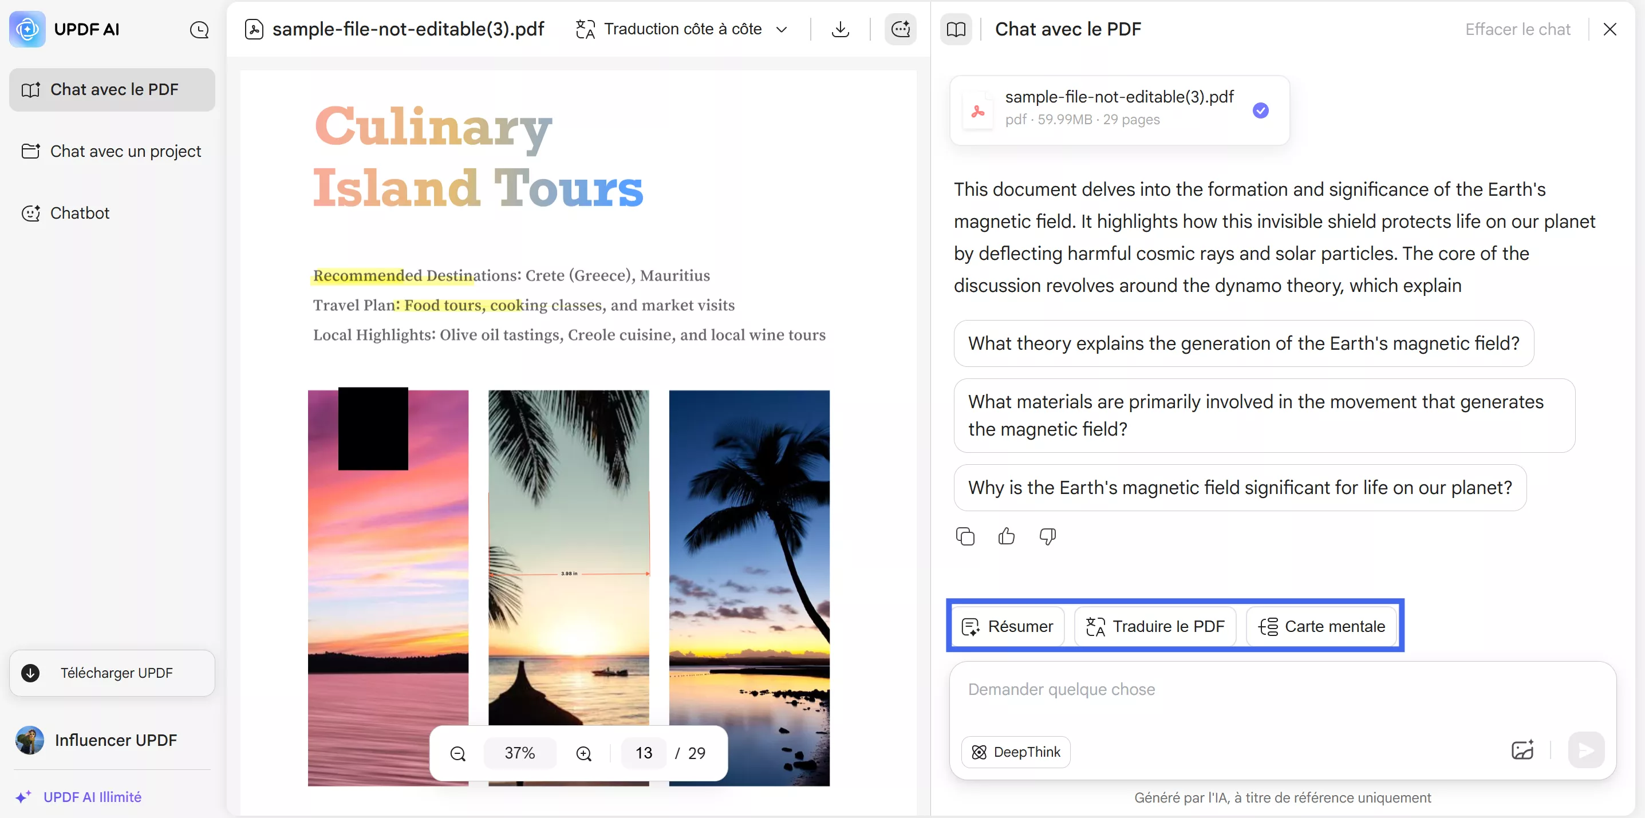The height and width of the screenshot is (818, 1645).
Task: Click the 37% zoom level field
Action: (x=520, y=753)
